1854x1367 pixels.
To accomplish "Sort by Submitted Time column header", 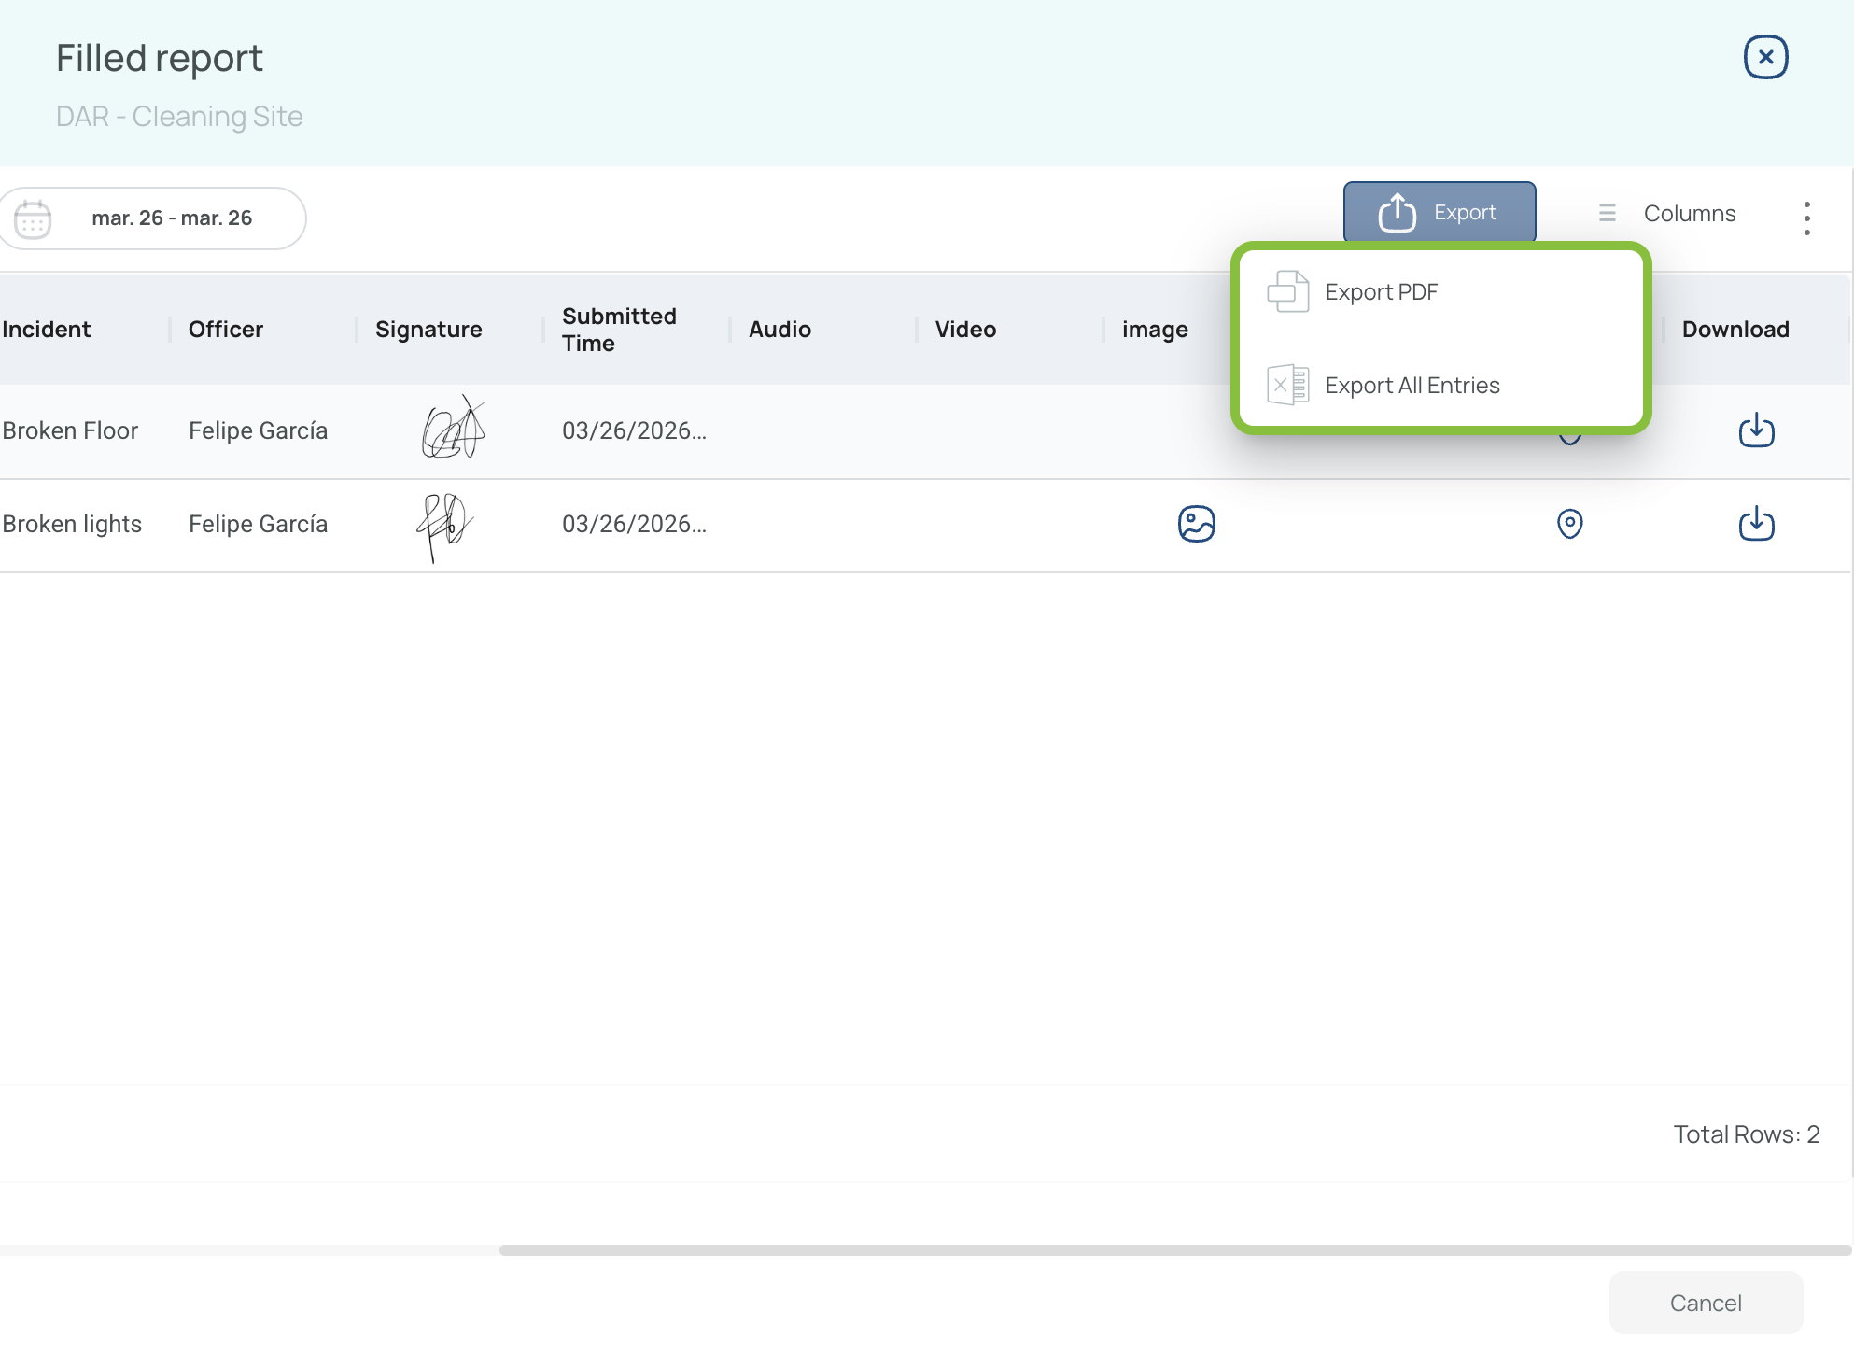I will [618, 330].
